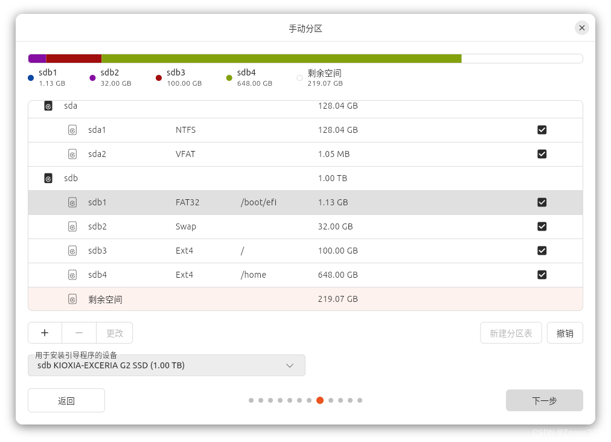The height and width of the screenshot is (442, 611).
Task: Select the 剩余空间 row label
Action: click(x=105, y=299)
